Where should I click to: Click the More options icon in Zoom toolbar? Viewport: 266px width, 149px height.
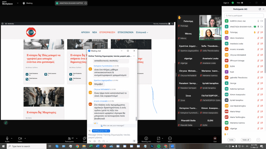(x=170, y=138)
